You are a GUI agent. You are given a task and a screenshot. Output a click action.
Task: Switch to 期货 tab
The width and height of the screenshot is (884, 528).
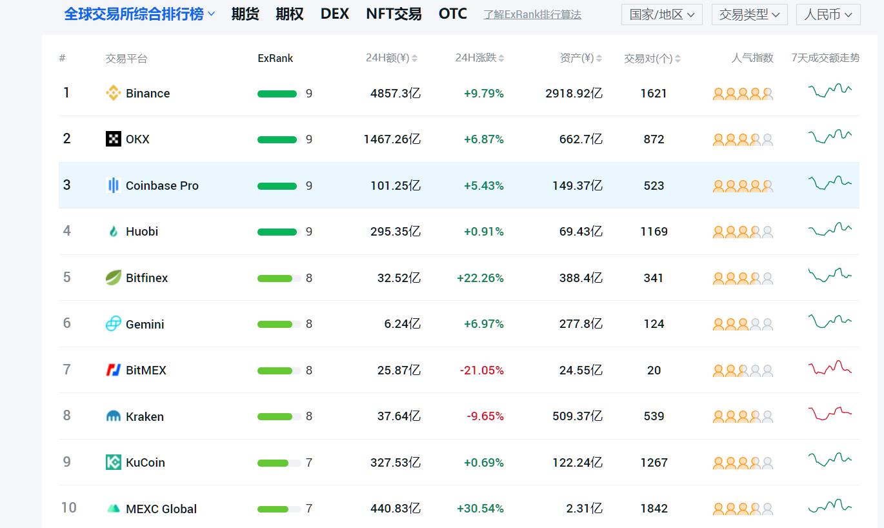(245, 14)
